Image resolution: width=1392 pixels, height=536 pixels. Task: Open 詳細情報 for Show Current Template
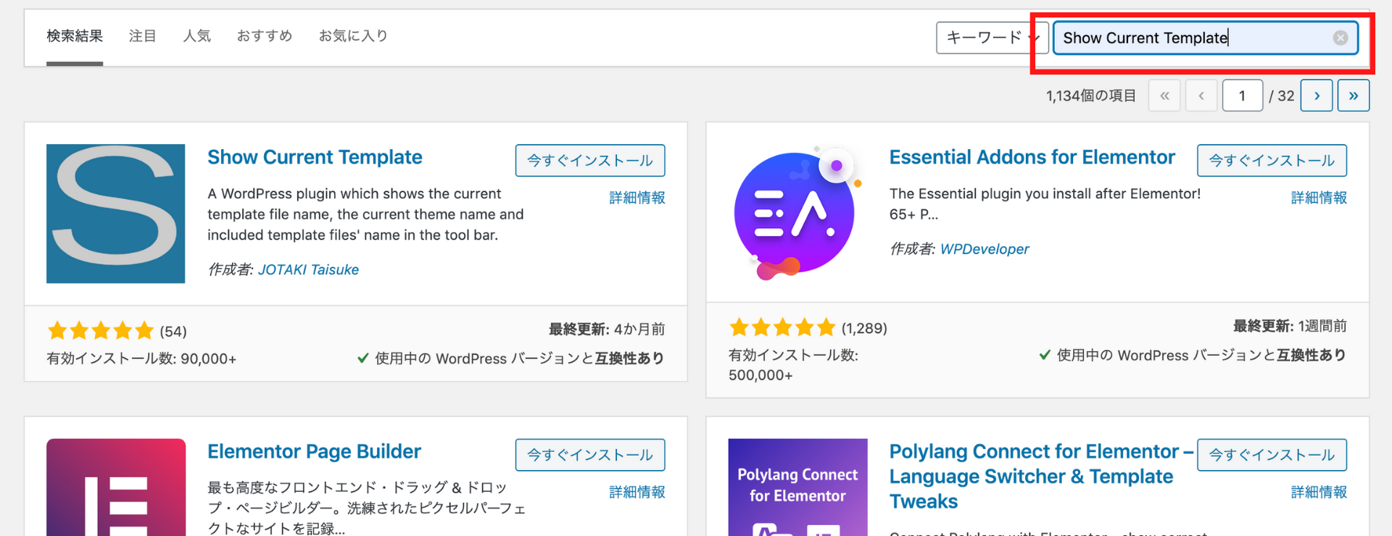pyautogui.click(x=637, y=198)
